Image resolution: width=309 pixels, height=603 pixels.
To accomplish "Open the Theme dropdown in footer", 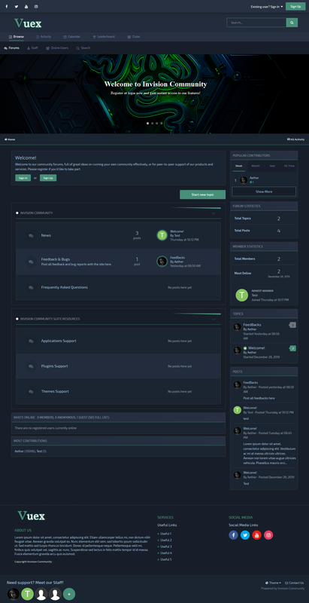I will pyautogui.click(x=273, y=583).
